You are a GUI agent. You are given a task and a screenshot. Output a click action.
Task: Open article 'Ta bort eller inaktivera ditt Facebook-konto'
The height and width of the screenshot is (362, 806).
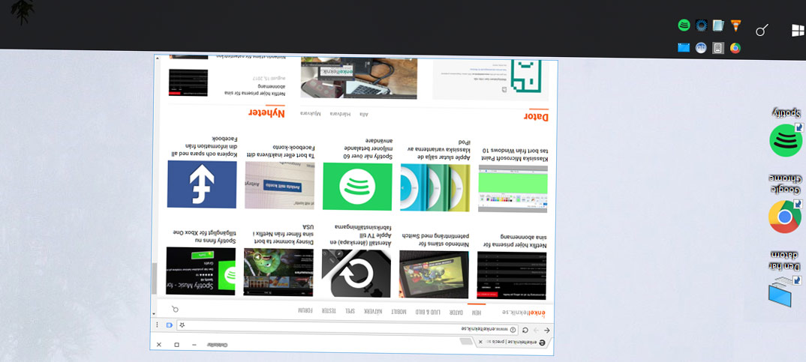coord(280,151)
